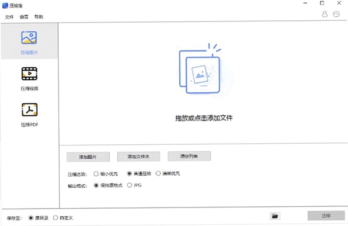The height and width of the screenshot is (226, 348).
Task: Open the 压缩视频 video compression mode
Action: tap(30, 79)
